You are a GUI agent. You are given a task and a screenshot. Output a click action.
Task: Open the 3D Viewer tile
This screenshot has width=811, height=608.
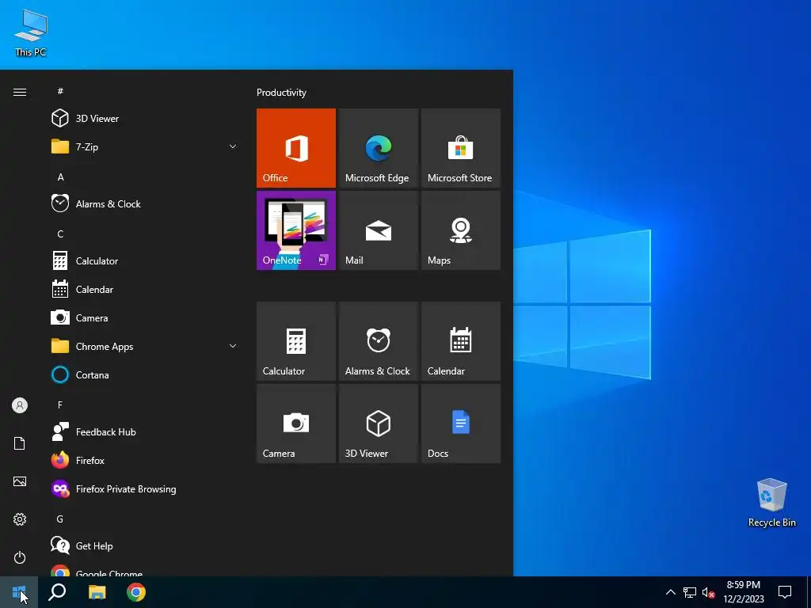378,424
